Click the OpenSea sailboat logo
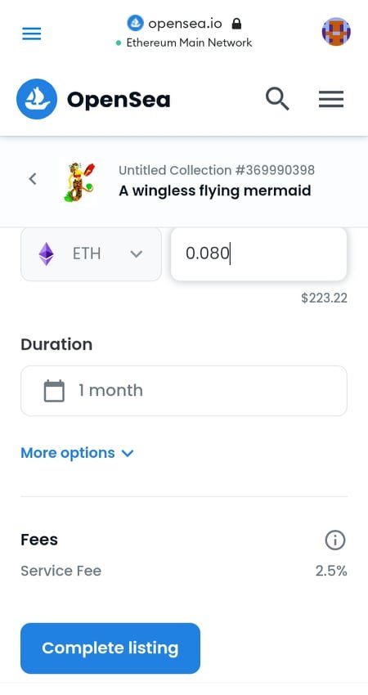The height and width of the screenshot is (695, 368). coord(37,99)
